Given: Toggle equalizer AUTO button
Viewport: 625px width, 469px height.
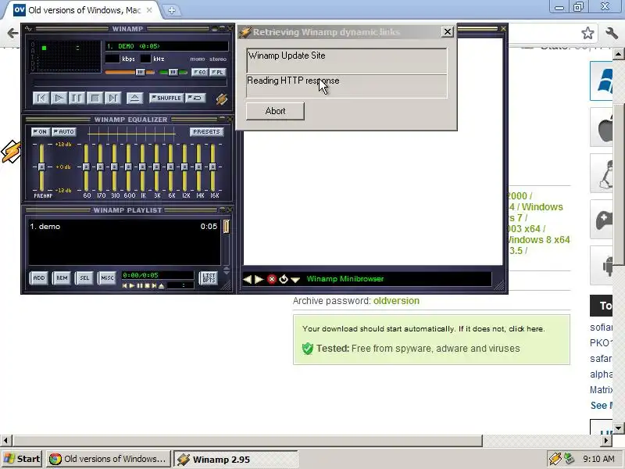Looking at the screenshot, I should [x=64, y=131].
